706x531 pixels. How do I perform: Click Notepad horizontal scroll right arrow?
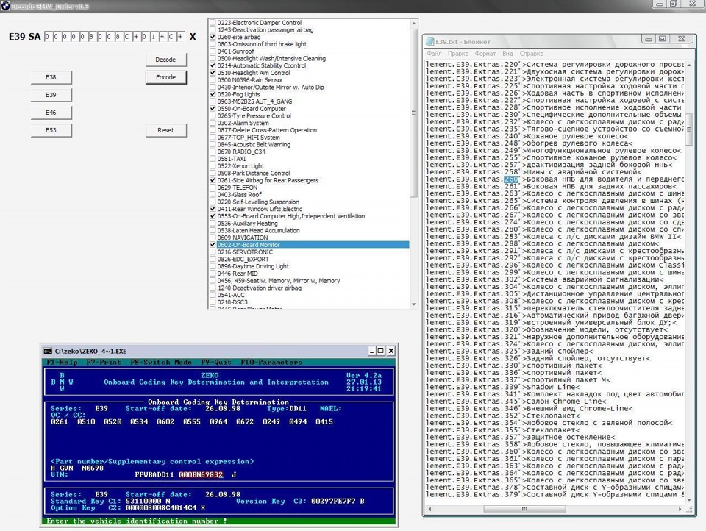point(680,509)
